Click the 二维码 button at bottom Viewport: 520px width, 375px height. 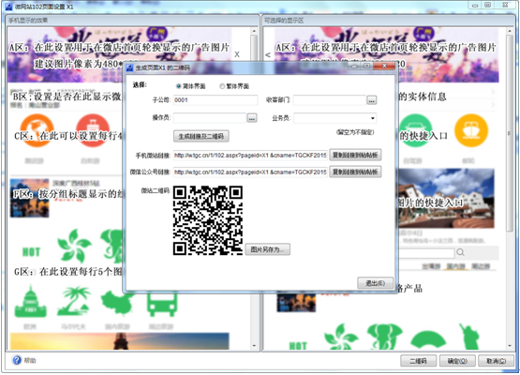[419, 361]
